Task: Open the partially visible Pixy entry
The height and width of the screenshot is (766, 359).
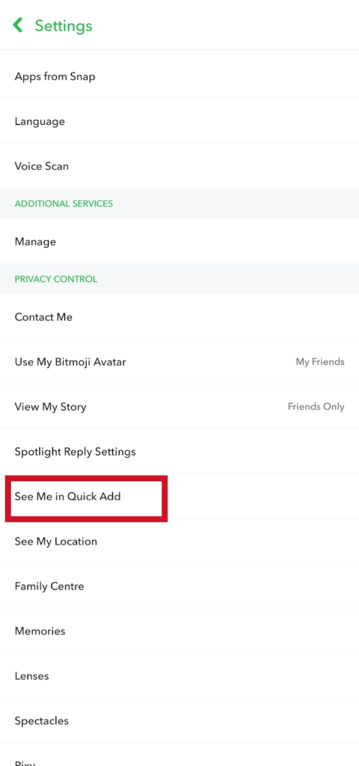Action: pos(179,756)
